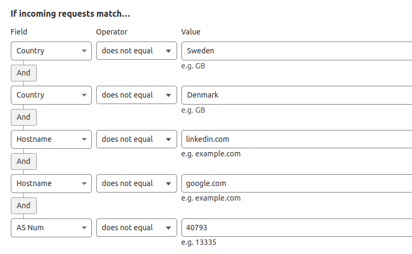
Task: Click the linkedin.com value input field
Action: tap(296, 139)
